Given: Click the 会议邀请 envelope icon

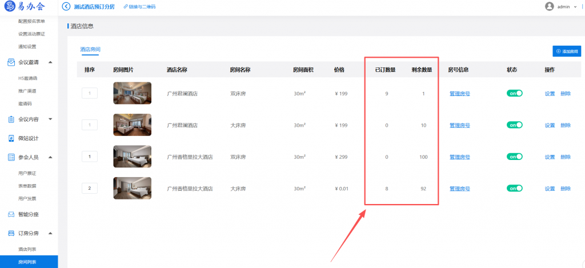Looking at the screenshot, I should [x=11, y=62].
